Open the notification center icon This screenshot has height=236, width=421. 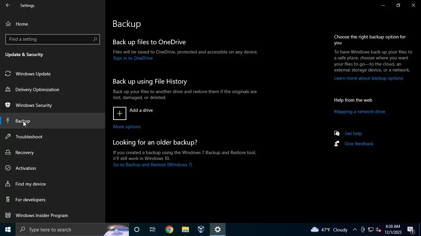click(x=410, y=229)
